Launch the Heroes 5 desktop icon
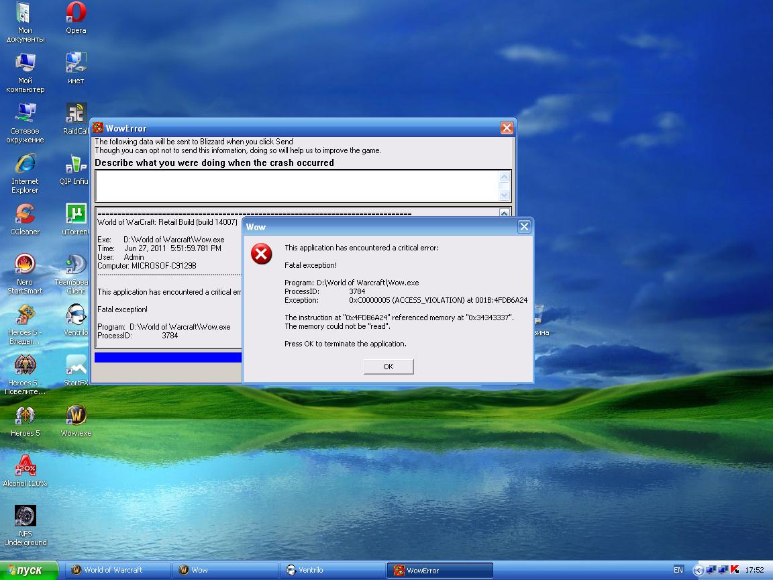Screen dimensions: 773x580 [25, 421]
